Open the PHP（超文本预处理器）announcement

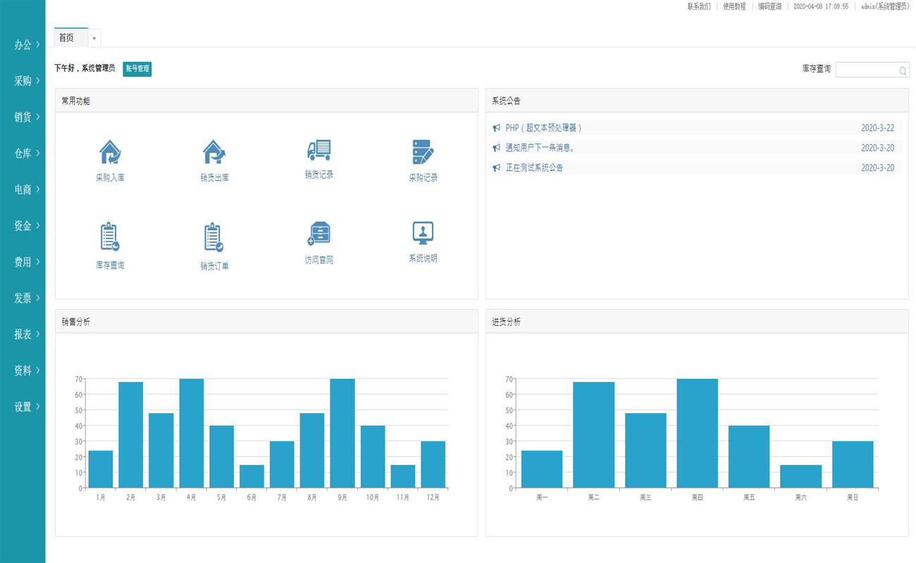tap(543, 128)
